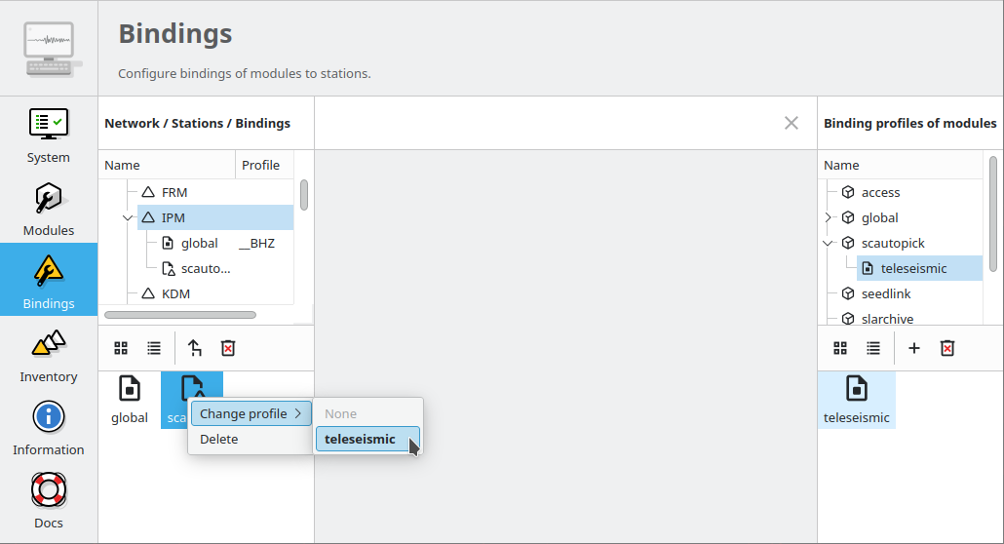
Task: Switch profiles panel to list view
Action: coord(873,348)
